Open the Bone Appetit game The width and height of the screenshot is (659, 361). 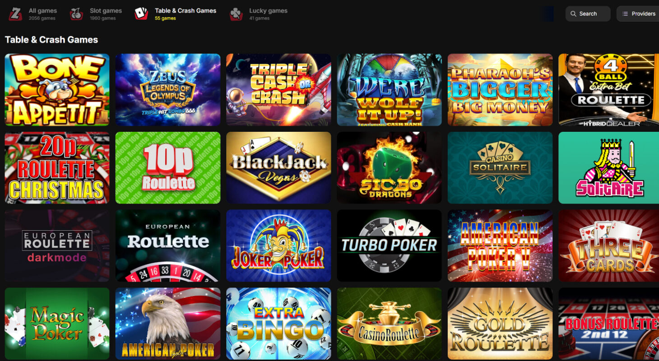point(57,90)
